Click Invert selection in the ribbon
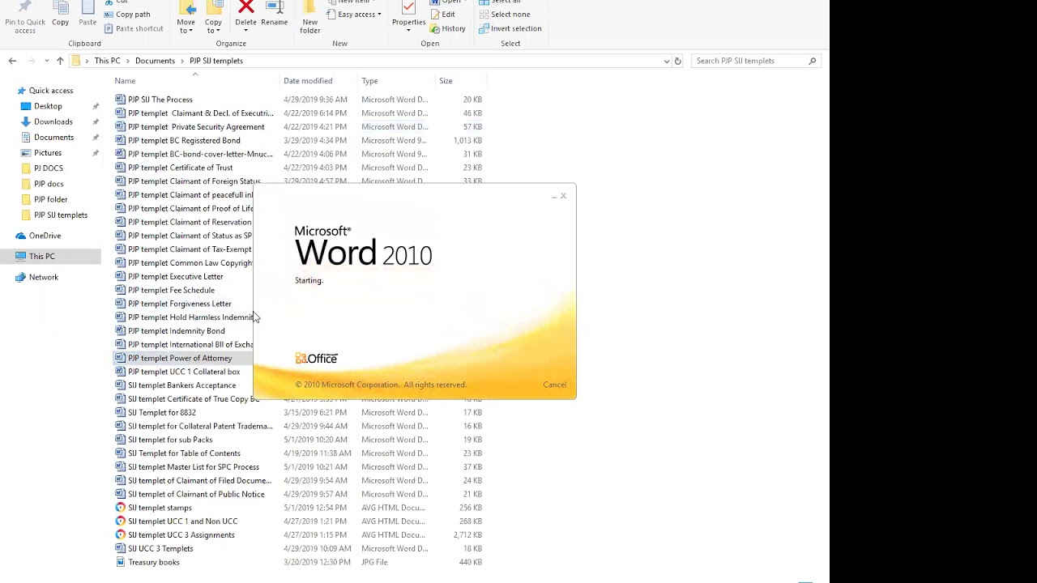Image resolution: width=1037 pixels, height=583 pixels. click(510, 28)
